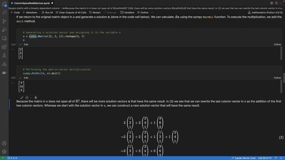The image size is (285, 160).
Task: Click the paragraph beginning 'Because the matrix in A'
Action: pos(149,104)
